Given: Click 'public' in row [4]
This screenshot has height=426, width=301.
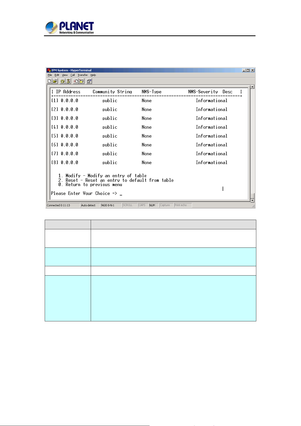Looking at the screenshot, I should coord(110,127).
